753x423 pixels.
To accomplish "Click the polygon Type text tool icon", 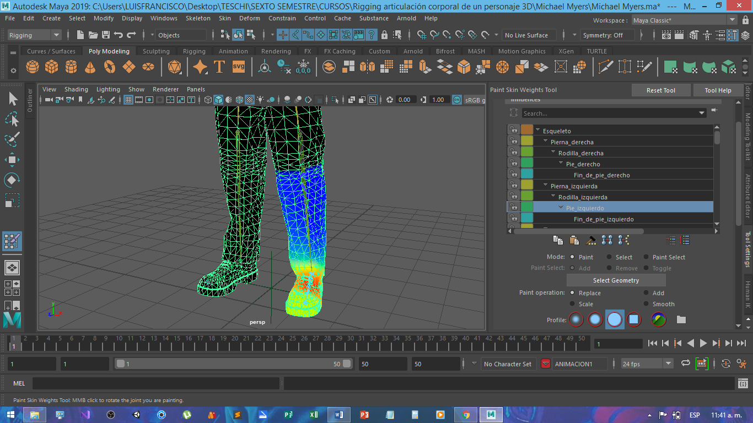I will click(219, 67).
